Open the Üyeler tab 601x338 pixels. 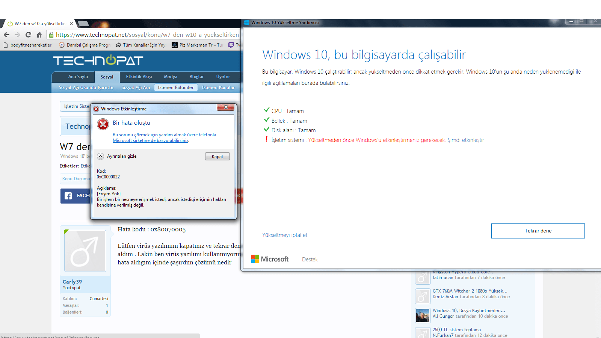(x=223, y=77)
